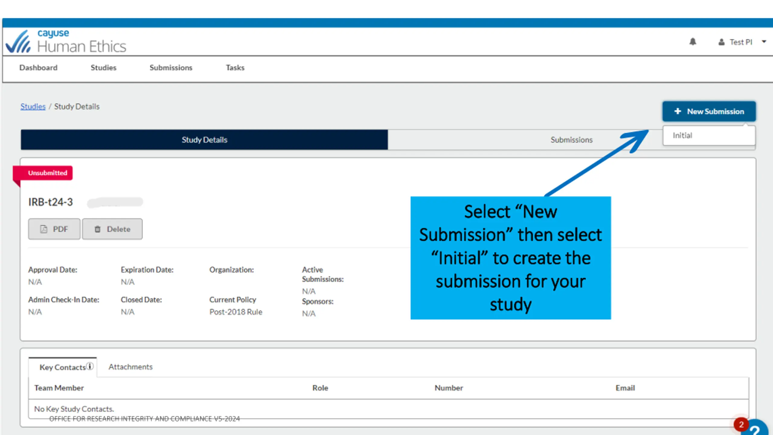The height and width of the screenshot is (435, 773).
Task: Click the Unsubmitted status ribbon
Action: (43, 173)
